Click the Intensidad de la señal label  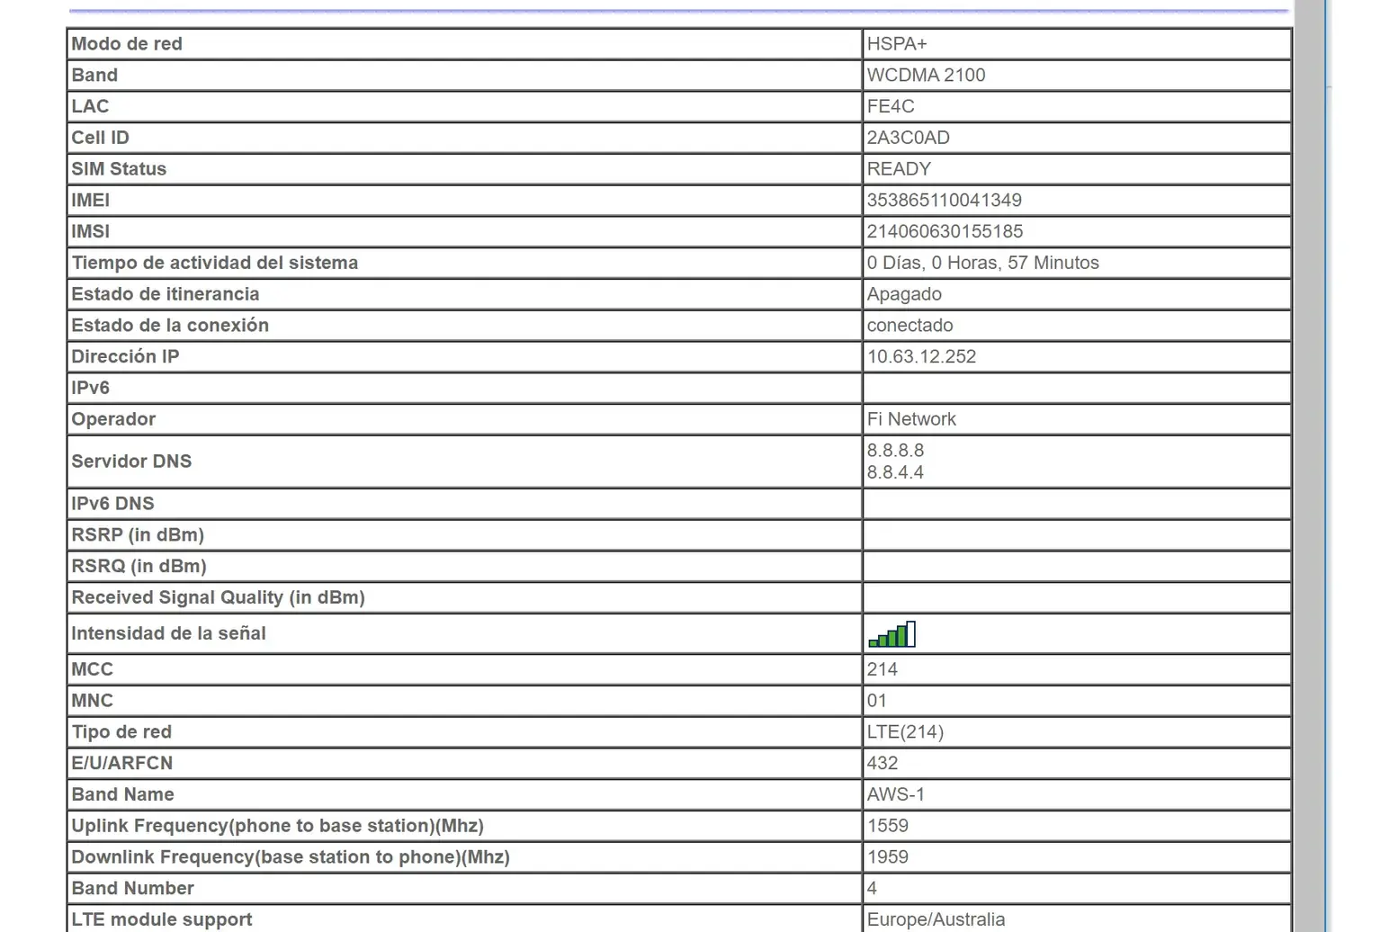coord(168,633)
